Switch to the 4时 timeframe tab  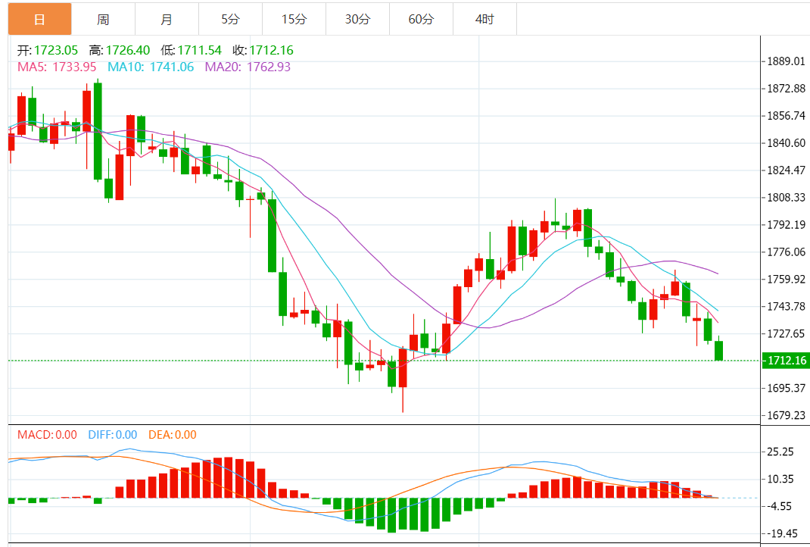(484, 19)
